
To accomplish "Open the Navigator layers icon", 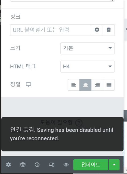I will pos(23,165).
